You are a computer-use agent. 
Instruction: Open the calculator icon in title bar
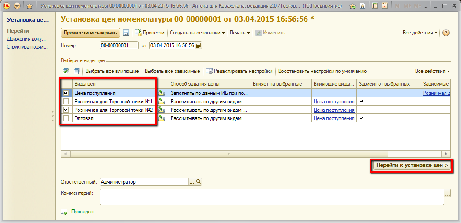tap(375, 6)
